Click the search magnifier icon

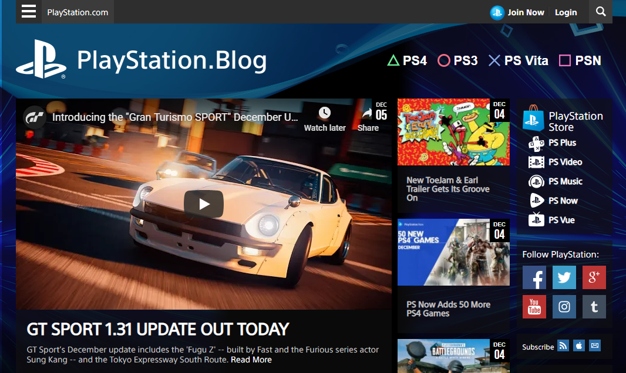pyautogui.click(x=600, y=12)
